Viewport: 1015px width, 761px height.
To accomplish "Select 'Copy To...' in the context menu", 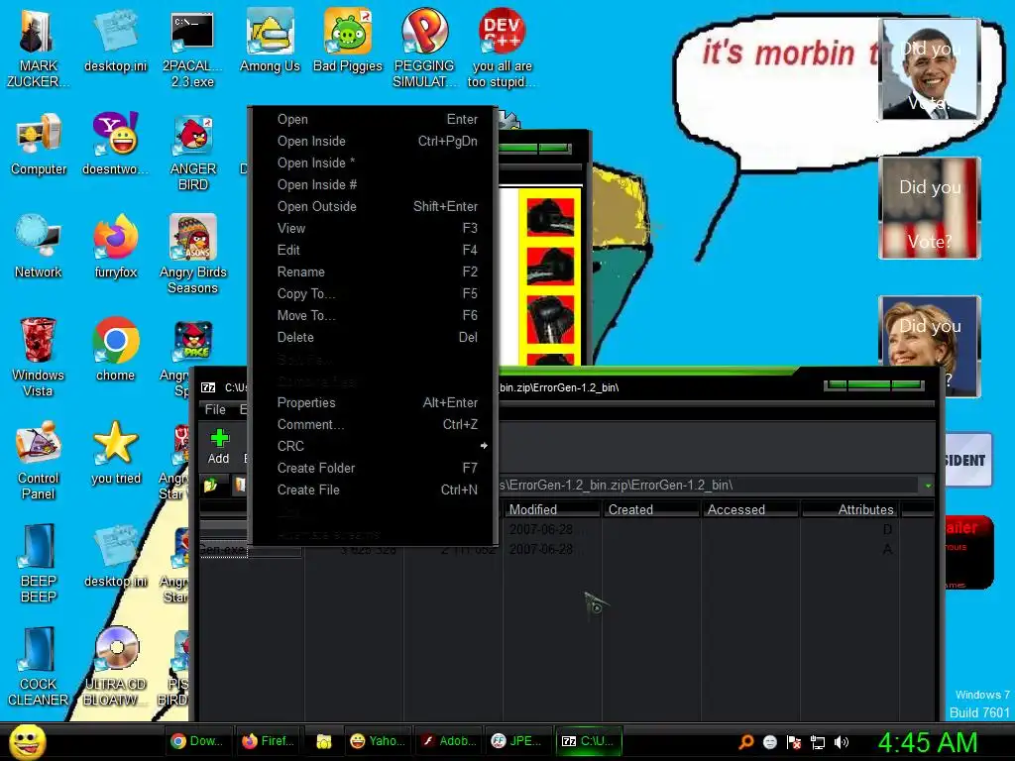I will (x=378, y=293).
